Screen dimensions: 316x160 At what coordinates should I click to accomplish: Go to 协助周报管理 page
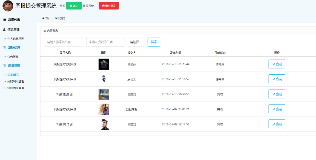click(x=16, y=88)
